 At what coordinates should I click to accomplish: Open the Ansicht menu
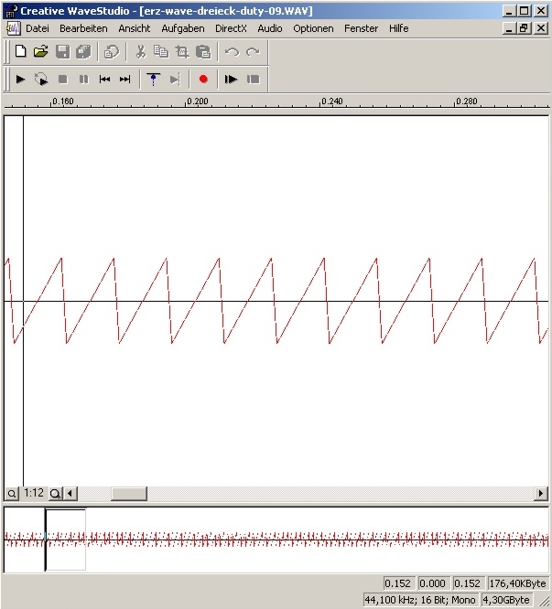tap(135, 28)
